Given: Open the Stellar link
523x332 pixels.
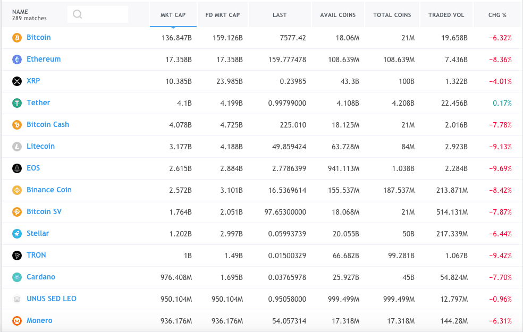Looking at the screenshot, I should tap(38, 233).
